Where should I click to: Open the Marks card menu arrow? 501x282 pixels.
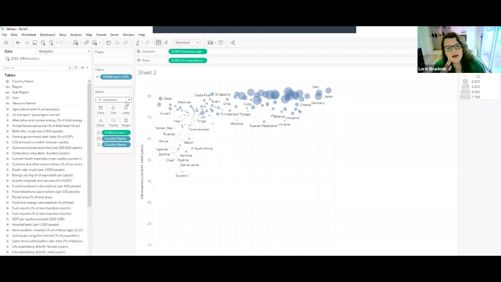pyautogui.click(x=130, y=92)
